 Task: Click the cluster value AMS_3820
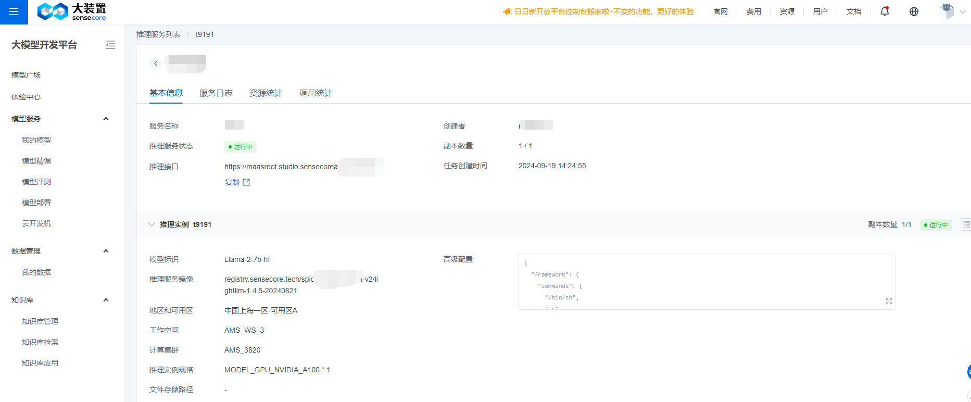pyautogui.click(x=242, y=350)
